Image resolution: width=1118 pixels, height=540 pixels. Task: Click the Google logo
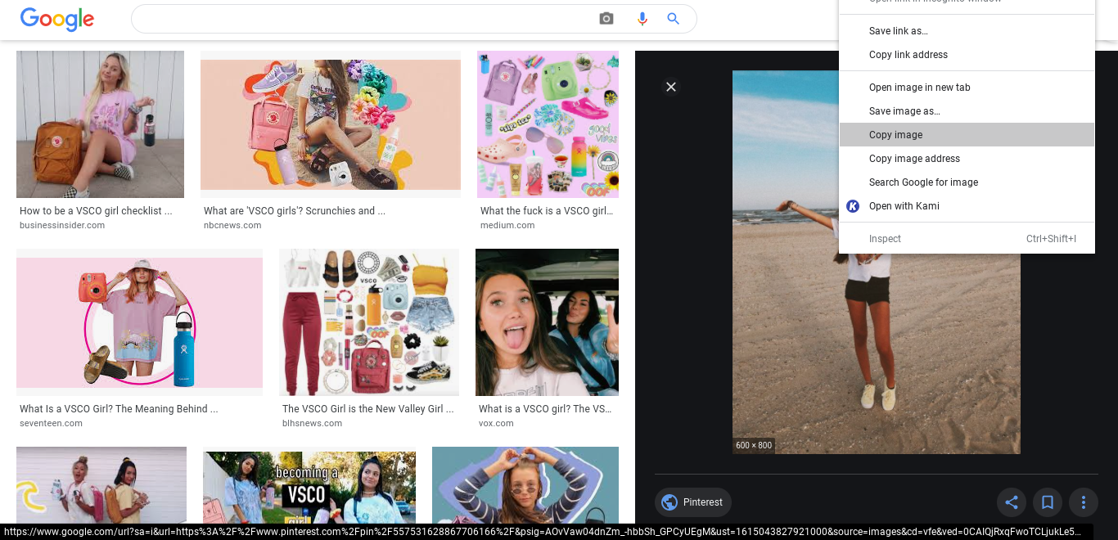(57, 19)
